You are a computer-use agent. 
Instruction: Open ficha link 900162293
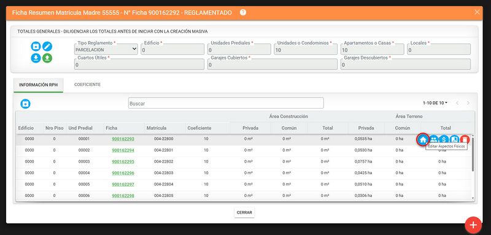pyautogui.click(x=123, y=139)
